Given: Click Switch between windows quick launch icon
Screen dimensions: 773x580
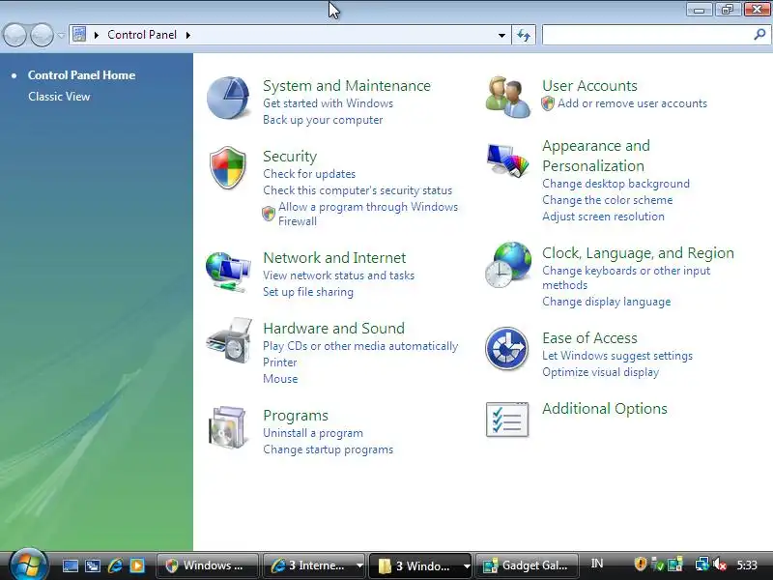Looking at the screenshot, I should (x=93, y=565).
